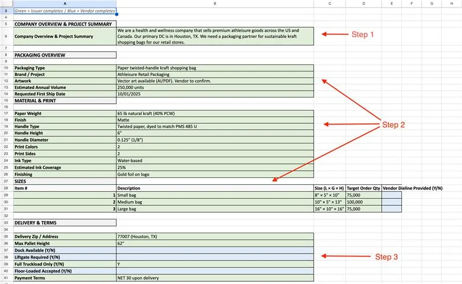
Task: Click the empty Dock Available value cell
Action: click(215, 249)
